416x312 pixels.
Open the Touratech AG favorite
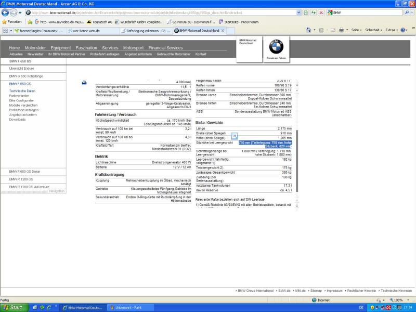click(x=100, y=22)
